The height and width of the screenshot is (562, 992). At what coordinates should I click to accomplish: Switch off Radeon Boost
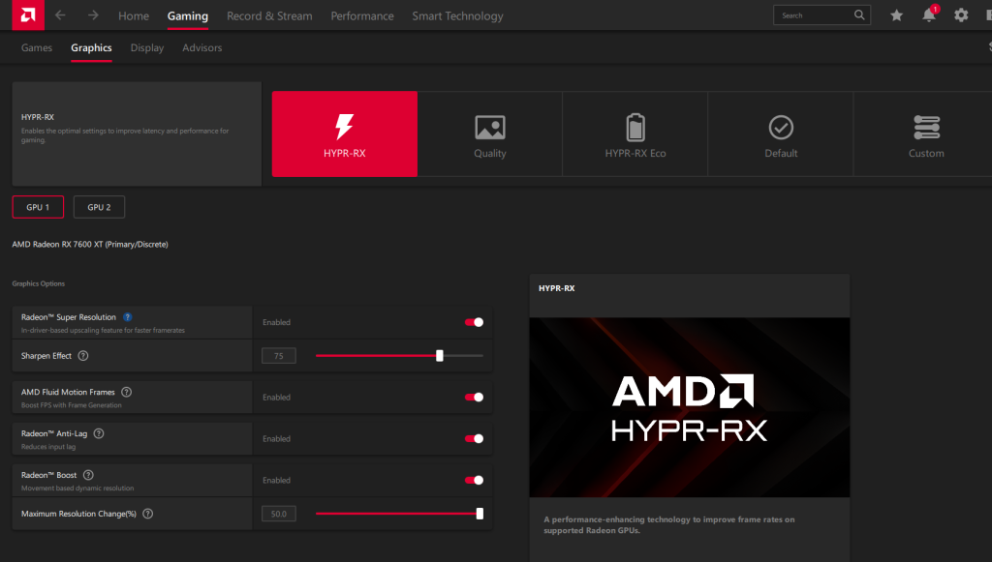474,480
